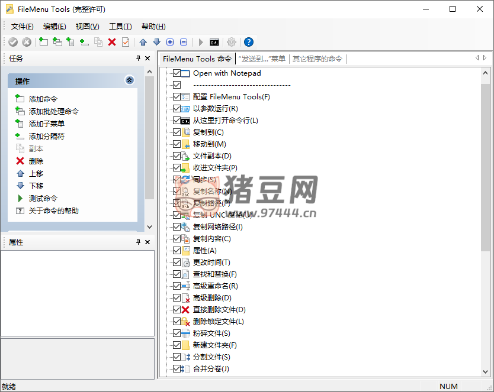Pin the 任务 panel using pushpin icon
This screenshot has width=494, height=392.
138,59
